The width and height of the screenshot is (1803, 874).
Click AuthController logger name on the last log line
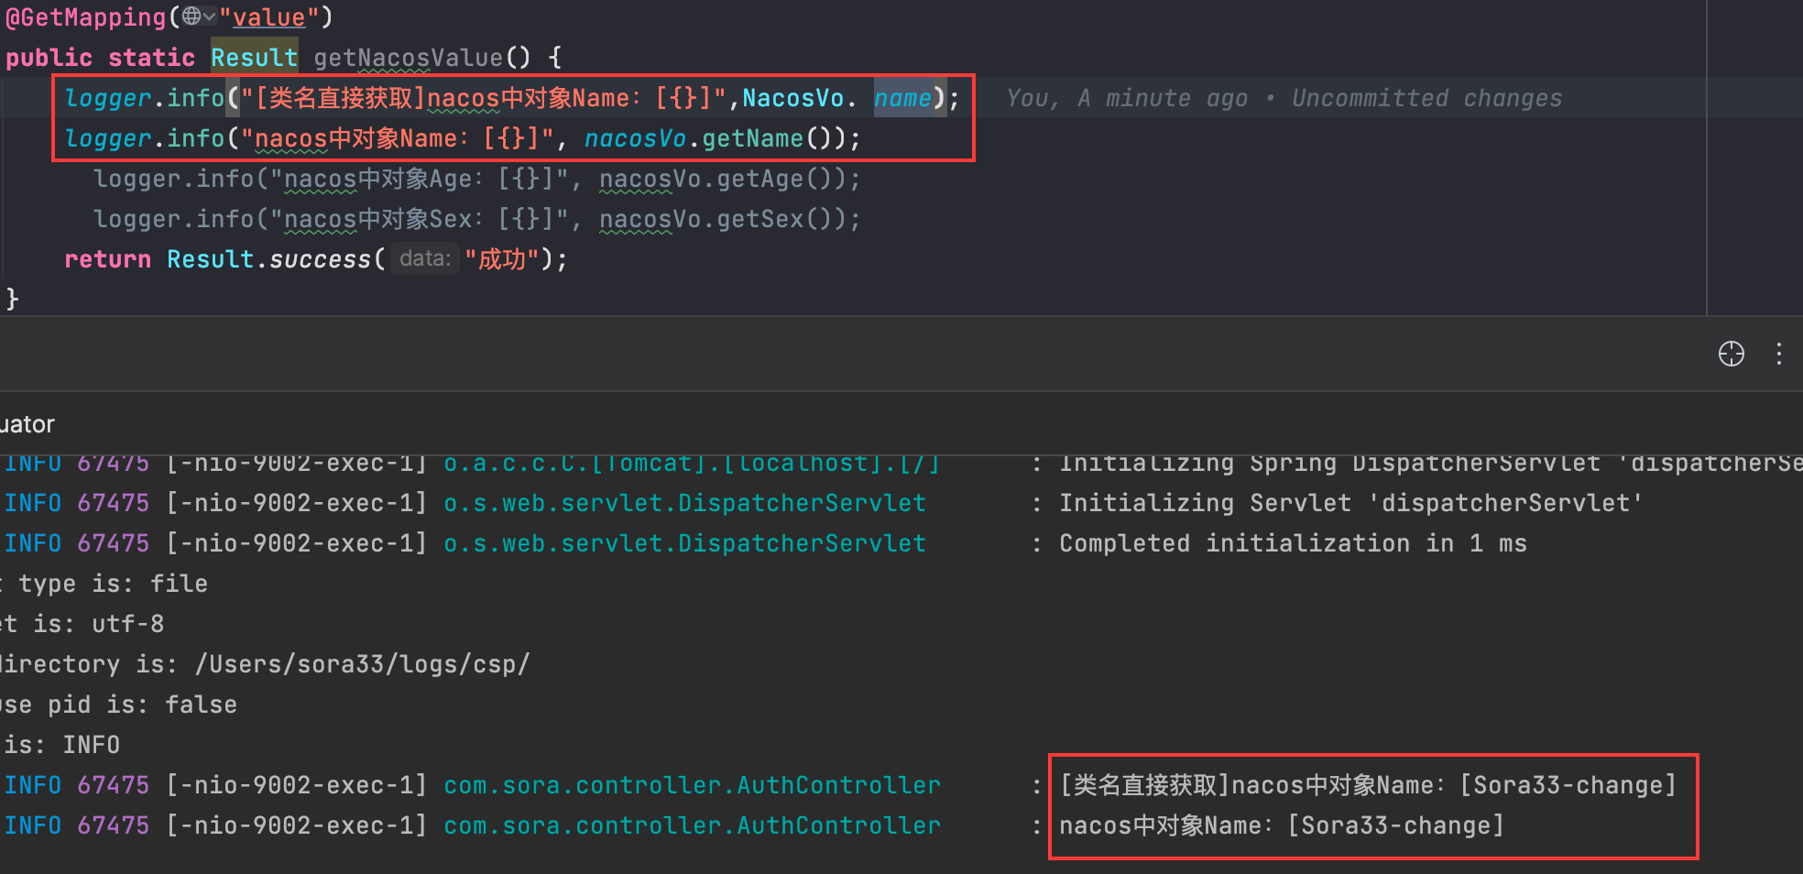pos(692,825)
